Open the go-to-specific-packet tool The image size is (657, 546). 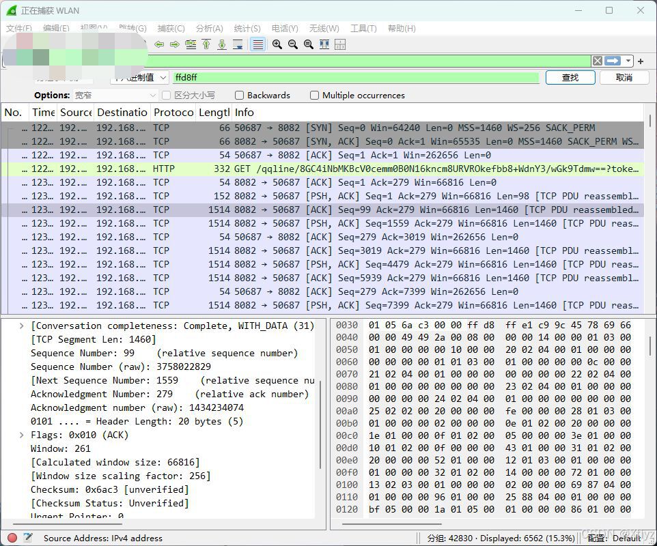point(191,44)
